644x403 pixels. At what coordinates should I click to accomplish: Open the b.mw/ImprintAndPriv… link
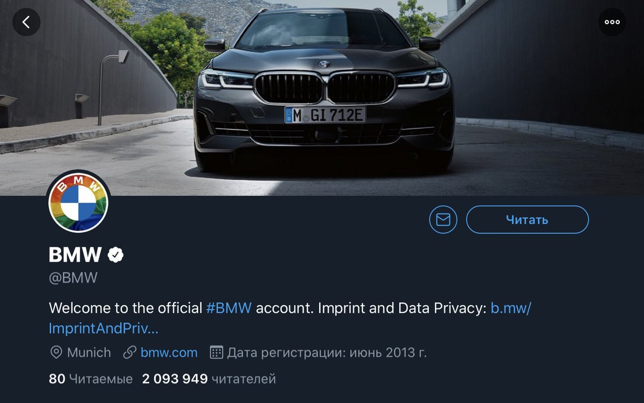point(290,318)
